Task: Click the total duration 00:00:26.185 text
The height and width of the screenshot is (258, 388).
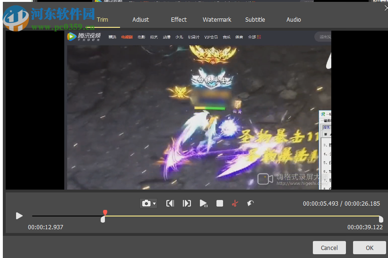Action: [x=362, y=204]
